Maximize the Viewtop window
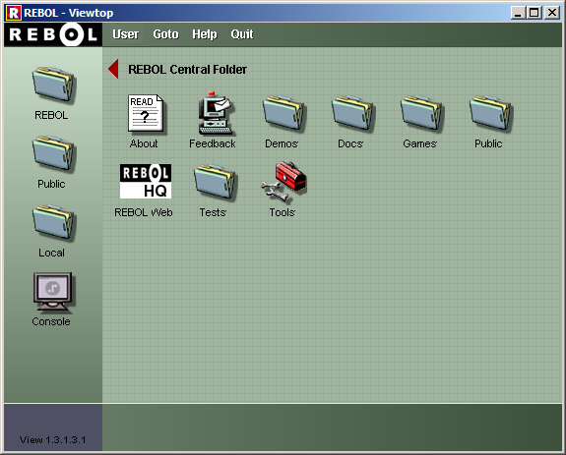The width and height of the screenshot is (566, 455). pyautogui.click(x=534, y=13)
